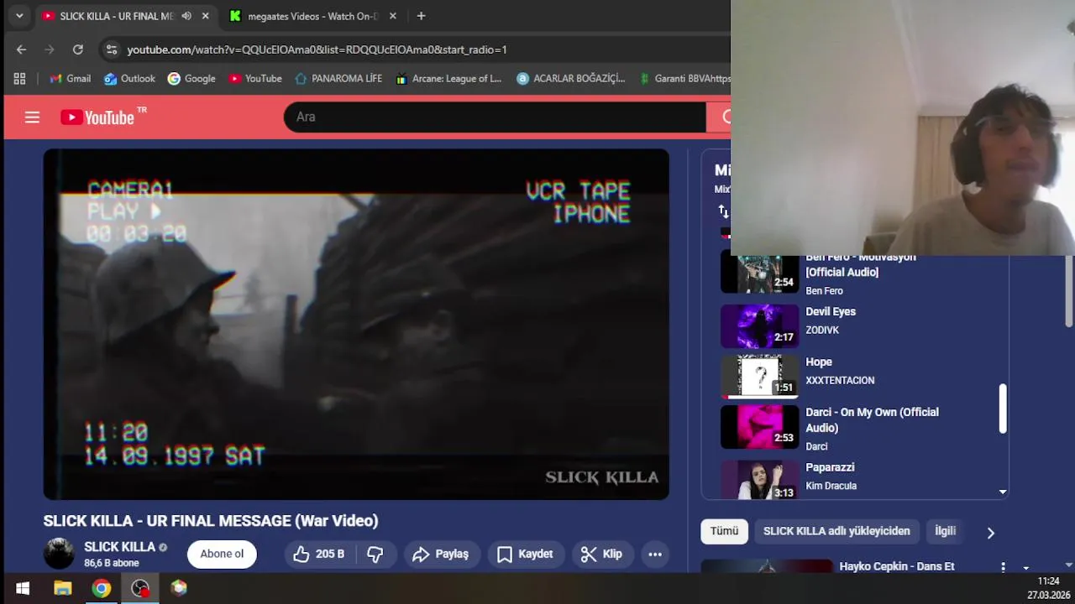This screenshot has width=1075, height=604.
Task: Open the Arcane: League of L... bookmark
Action: [x=448, y=79]
